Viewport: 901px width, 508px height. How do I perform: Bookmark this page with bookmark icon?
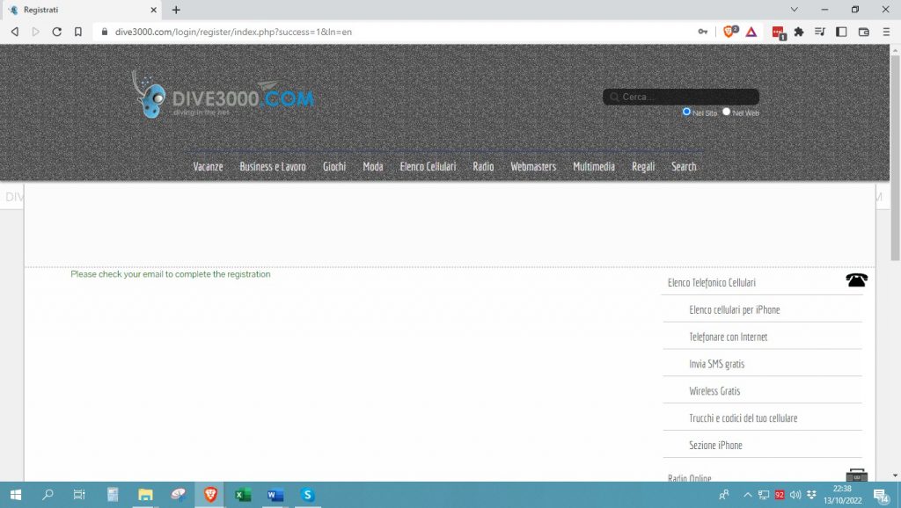(x=78, y=32)
